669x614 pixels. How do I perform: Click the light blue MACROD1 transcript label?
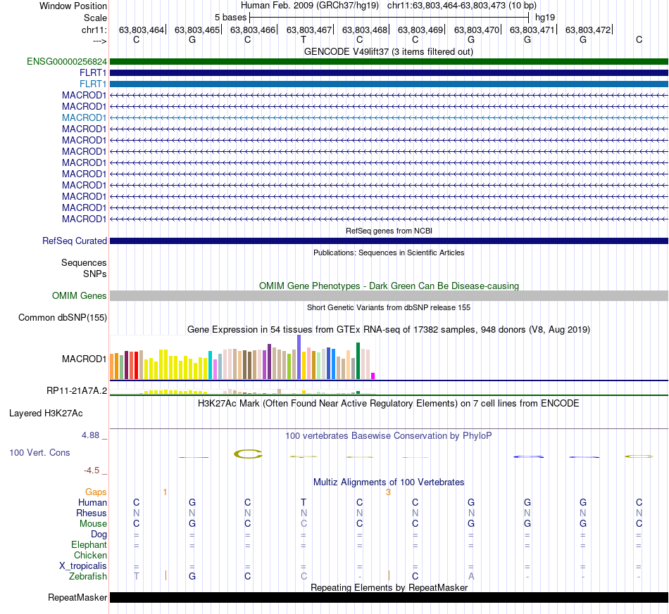tap(84, 117)
